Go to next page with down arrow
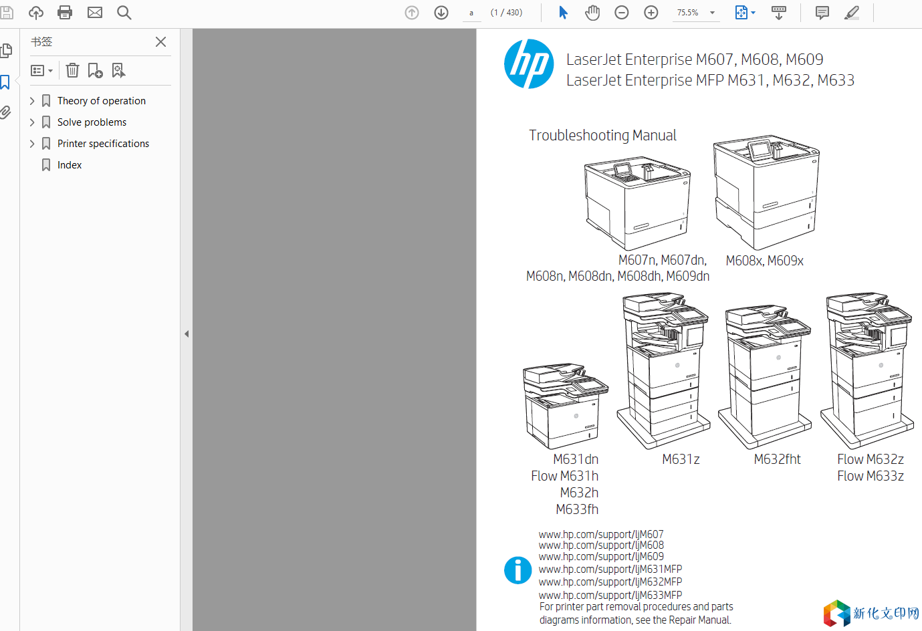This screenshot has height=631, width=922. (441, 13)
